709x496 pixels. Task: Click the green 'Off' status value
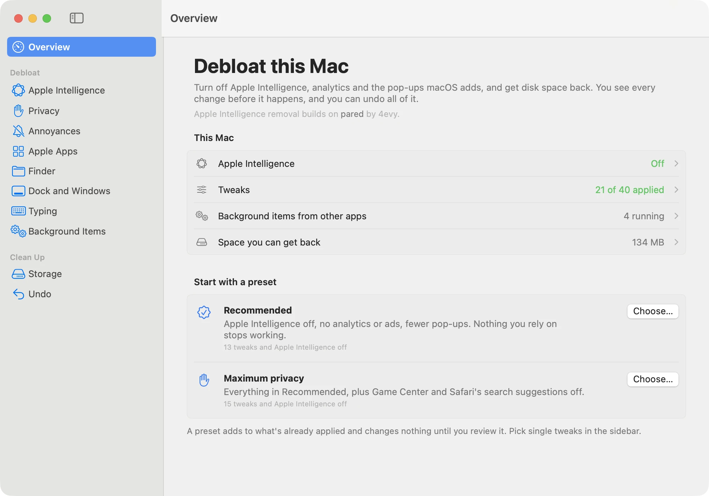pyautogui.click(x=658, y=163)
